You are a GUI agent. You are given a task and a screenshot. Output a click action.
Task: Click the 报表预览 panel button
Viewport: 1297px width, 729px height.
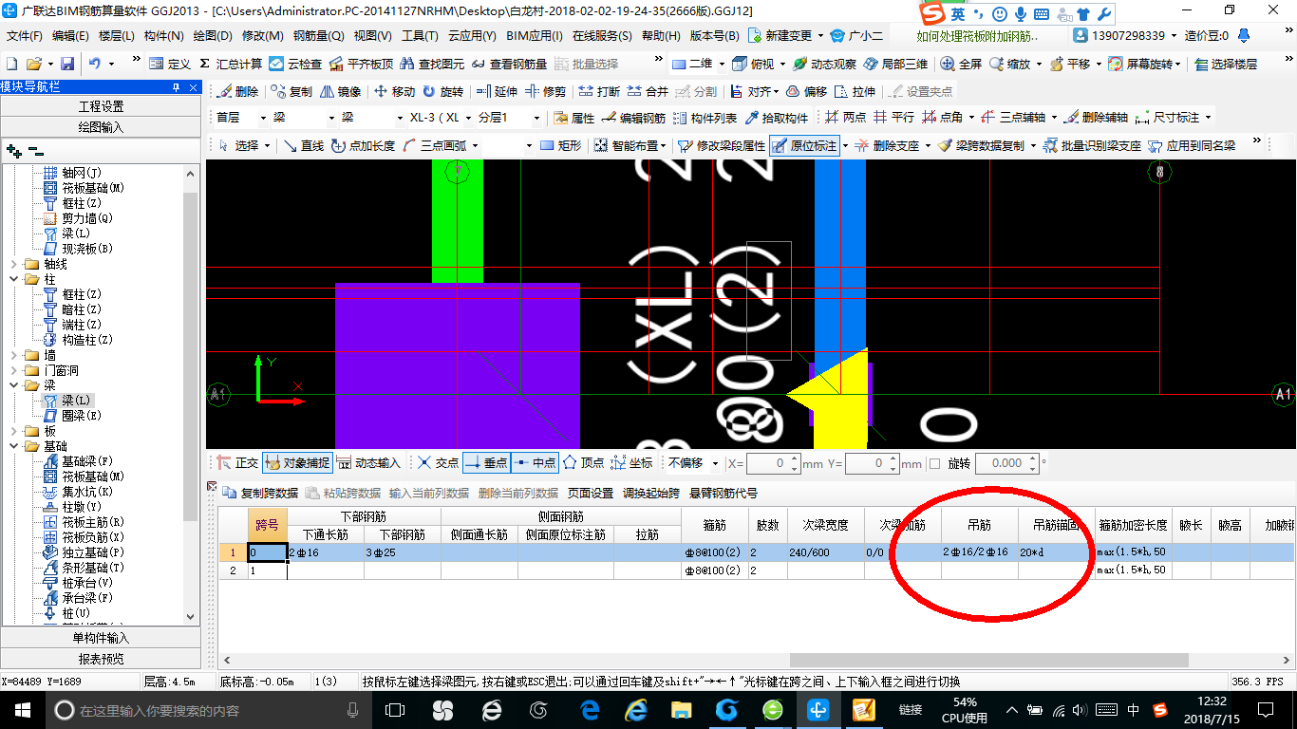click(x=101, y=659)
